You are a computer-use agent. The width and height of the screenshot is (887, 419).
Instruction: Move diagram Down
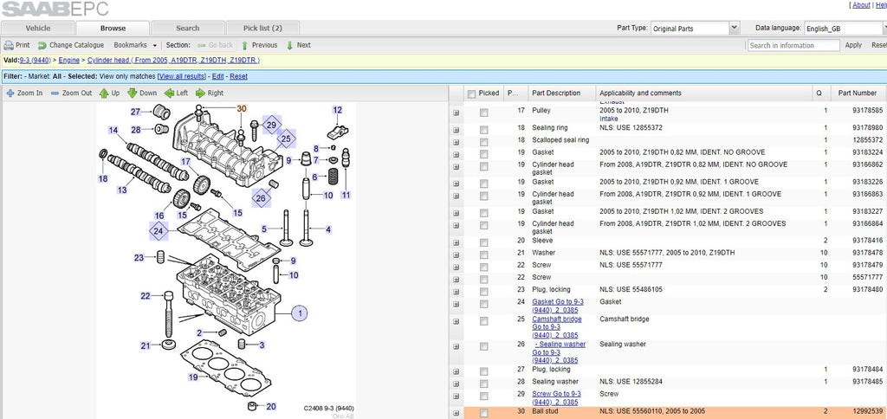click(x=142, y=93)
